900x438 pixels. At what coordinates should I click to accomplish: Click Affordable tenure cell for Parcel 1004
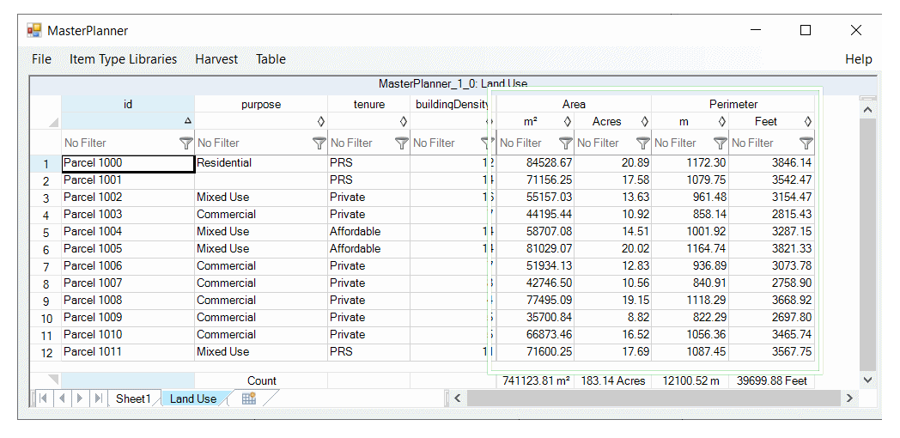tap(369, 232)
